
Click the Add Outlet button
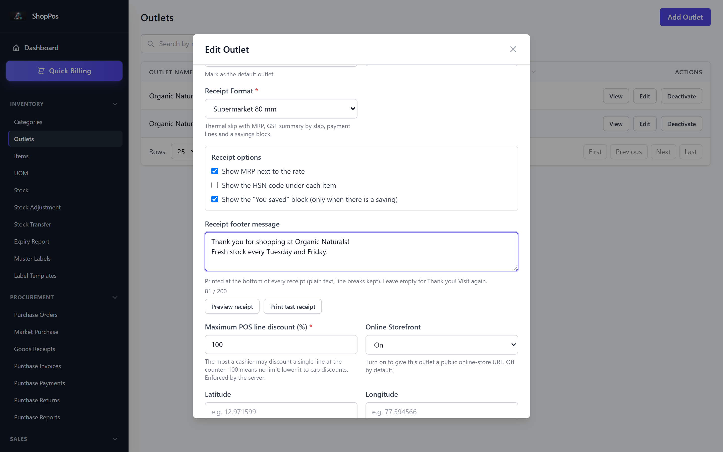pos(685,17)
